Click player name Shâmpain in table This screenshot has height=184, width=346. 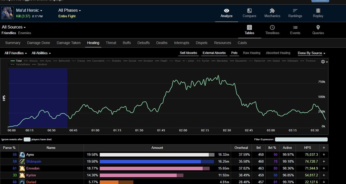34,161
